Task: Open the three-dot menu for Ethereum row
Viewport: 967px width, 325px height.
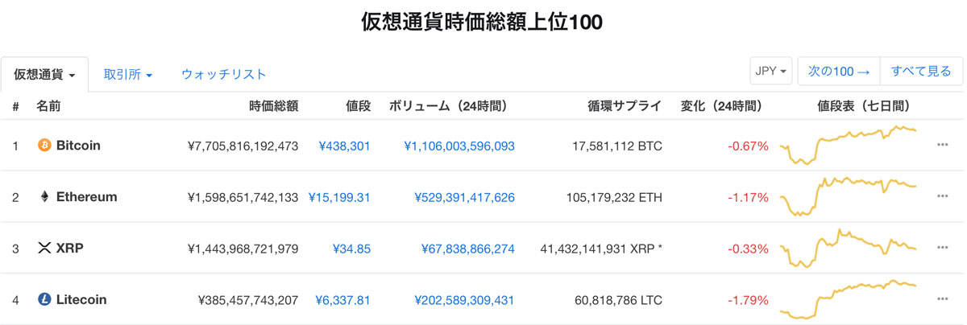Action: (942, 197)
